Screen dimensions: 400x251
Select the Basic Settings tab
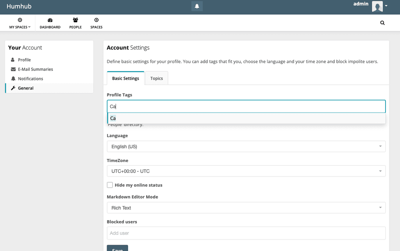coord(125,78)
